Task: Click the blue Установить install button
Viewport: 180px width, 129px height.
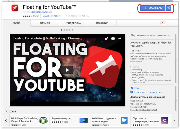Action: (x=153, y=8)
